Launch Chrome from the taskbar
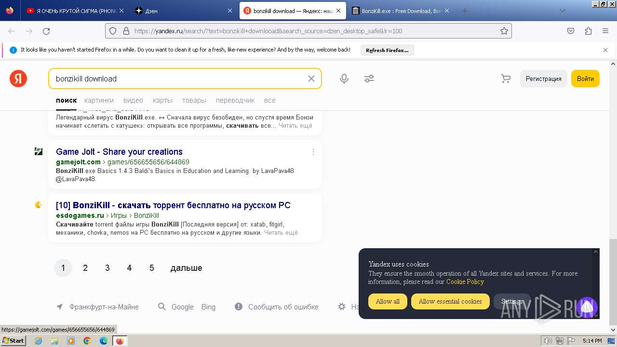The width and height of the screenshot is (617, 347). point(87,341)
